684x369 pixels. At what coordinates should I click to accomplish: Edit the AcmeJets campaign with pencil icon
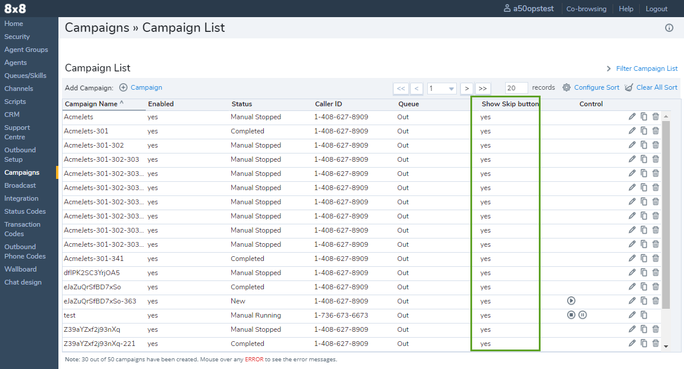pos(632,117)
